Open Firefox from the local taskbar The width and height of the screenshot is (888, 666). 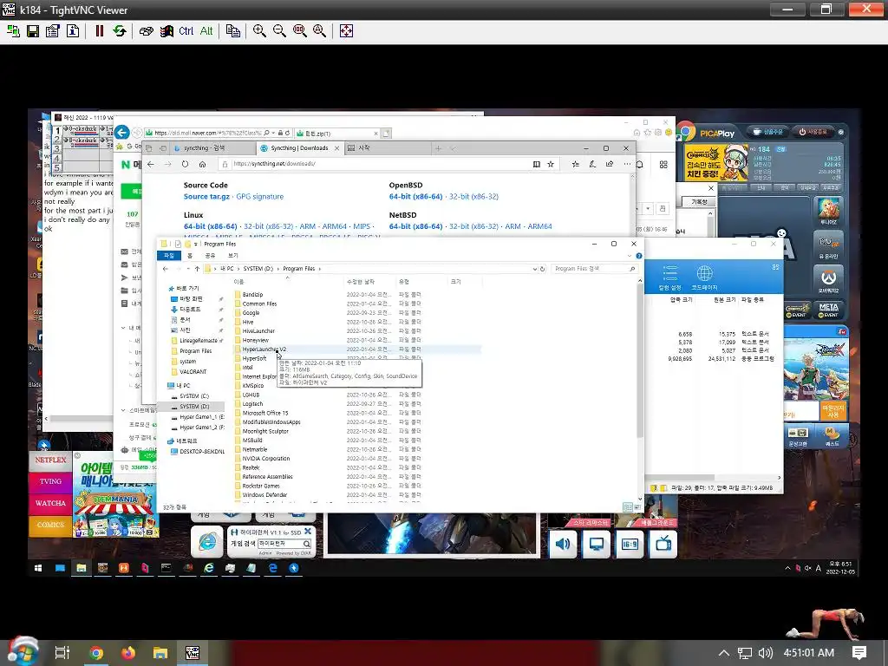coord(128,653)
